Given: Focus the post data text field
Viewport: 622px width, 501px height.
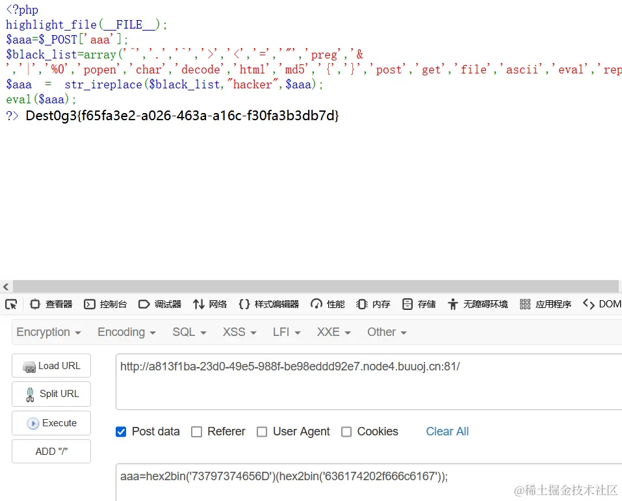Looking at the screenshot, I should (369, 482).
